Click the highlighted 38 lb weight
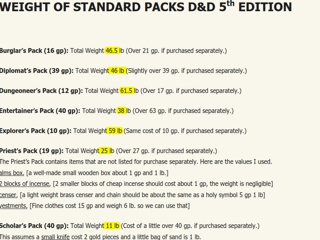The width and height of the screenshot is (320, 240). coord(122,111)
